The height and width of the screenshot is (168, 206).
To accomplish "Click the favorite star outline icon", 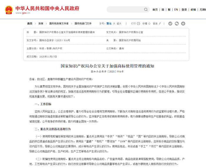I will [x=149, y=24].
